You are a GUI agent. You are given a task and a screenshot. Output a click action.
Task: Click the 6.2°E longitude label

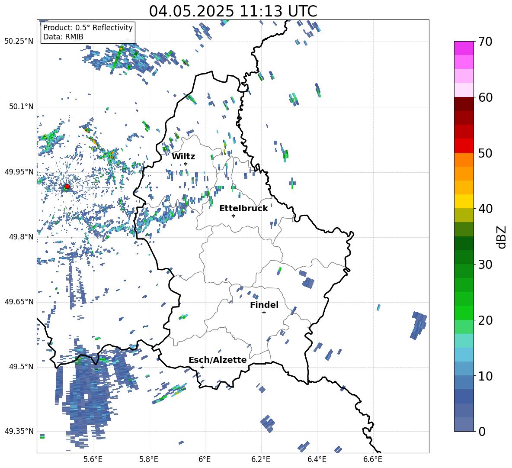(x=261, y=459)
